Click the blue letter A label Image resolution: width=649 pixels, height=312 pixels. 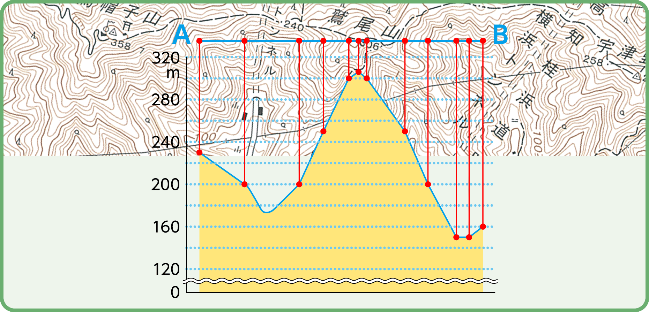pos(181,36)
